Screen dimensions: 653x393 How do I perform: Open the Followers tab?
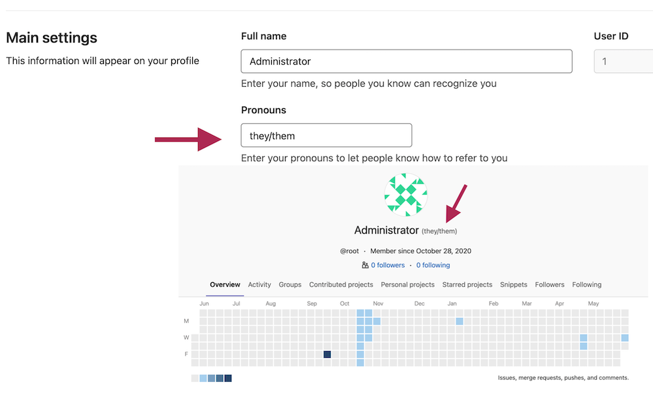click(x=549, y=285)
